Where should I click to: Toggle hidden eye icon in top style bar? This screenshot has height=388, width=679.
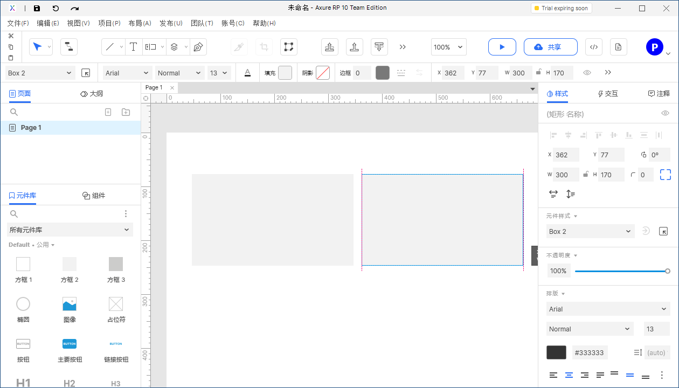(587, 72)
